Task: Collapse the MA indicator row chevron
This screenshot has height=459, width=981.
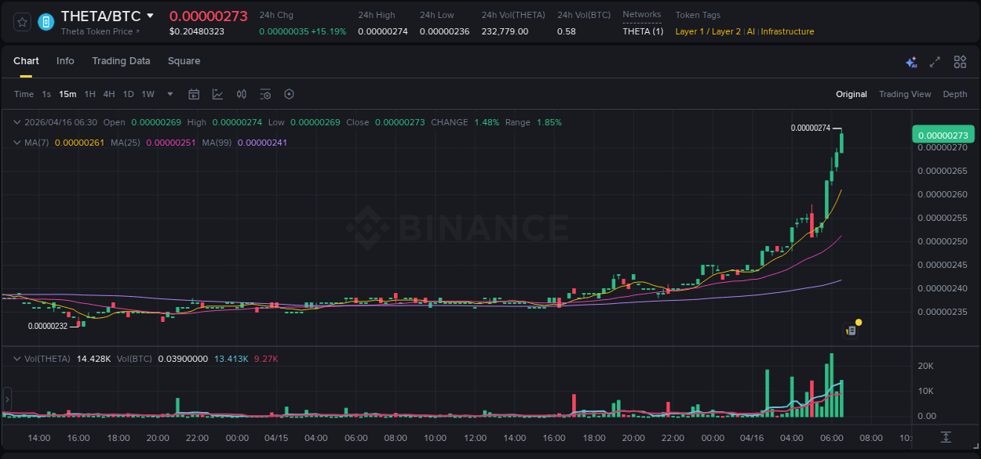Action: tap(17, 143)
